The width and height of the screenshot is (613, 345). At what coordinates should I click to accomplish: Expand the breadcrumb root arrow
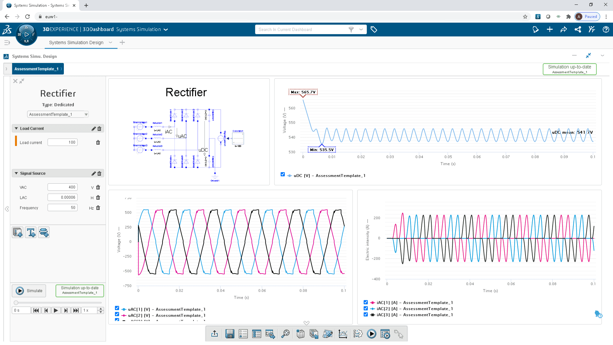[6, 69]
